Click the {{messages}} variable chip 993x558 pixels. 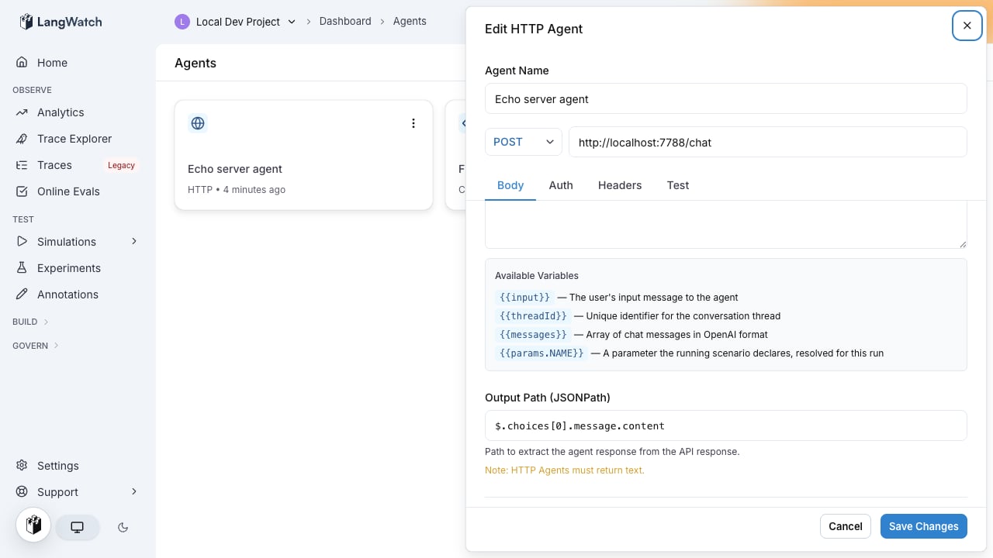533,335
